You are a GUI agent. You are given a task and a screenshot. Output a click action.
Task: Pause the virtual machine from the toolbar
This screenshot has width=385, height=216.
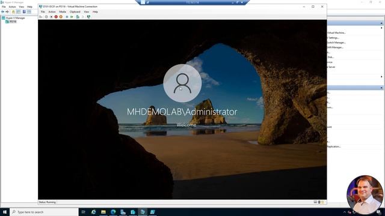click(67, 17)
